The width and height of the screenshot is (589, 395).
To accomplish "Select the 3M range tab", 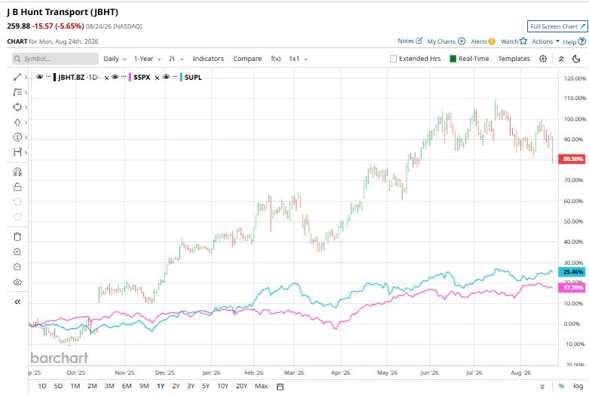I will click(x=109, y=386).
